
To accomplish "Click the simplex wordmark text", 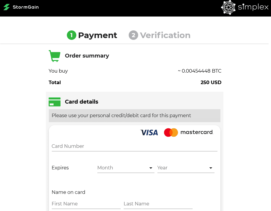I will tap(253, 7).
